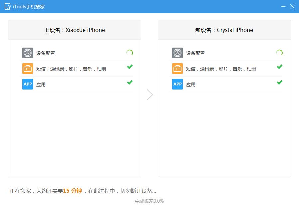299x208 pixels.
Task: Click green checkmark for old device 应用 row
Action: click(130, 82)
